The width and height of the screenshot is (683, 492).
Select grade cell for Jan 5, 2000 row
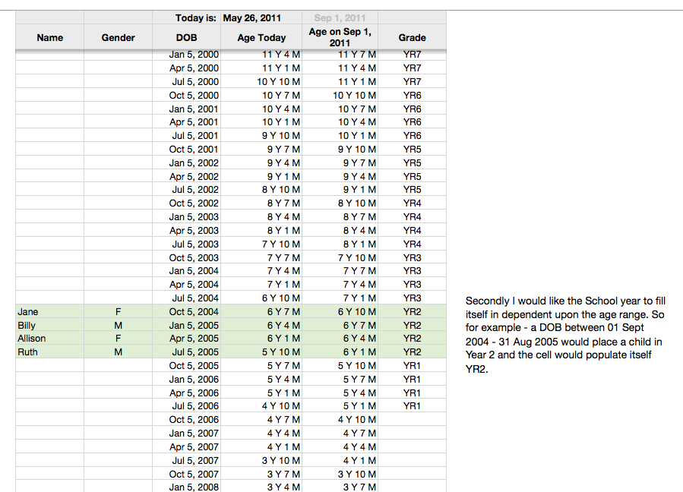click(412, 55)
